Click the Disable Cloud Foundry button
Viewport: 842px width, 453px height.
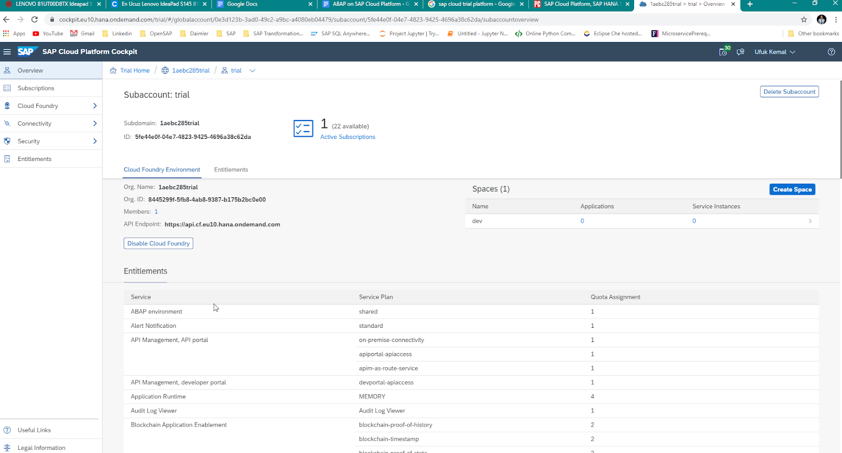[158, 244]
